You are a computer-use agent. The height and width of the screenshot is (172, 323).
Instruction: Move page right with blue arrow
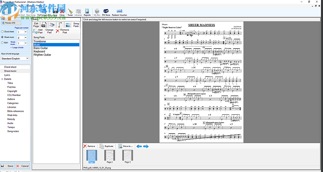(146, 146)
